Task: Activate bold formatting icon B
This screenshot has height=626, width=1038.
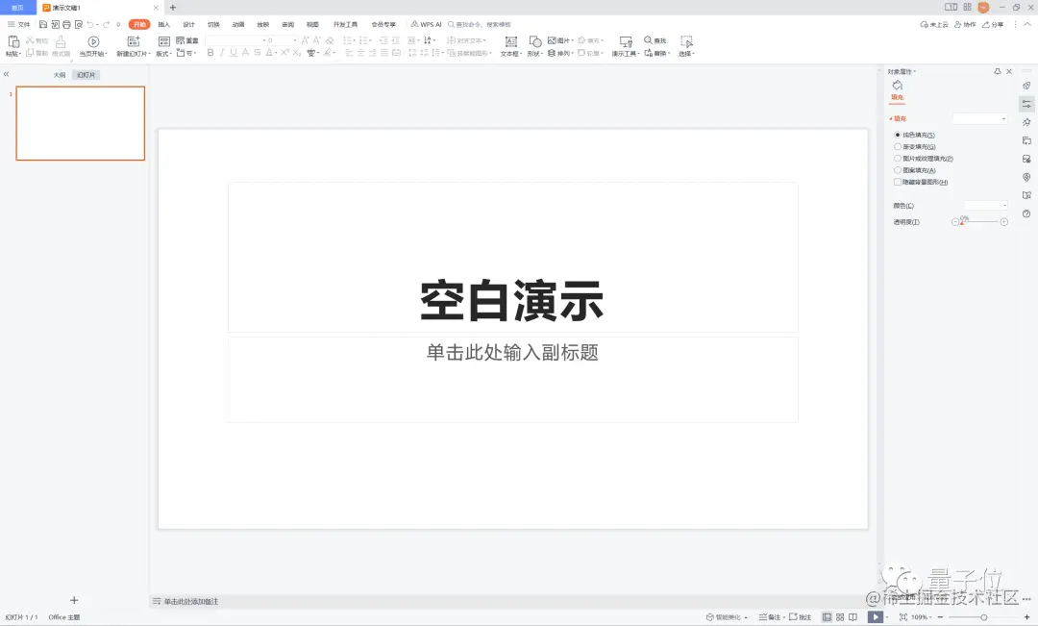Action: (x=210, y=53)
